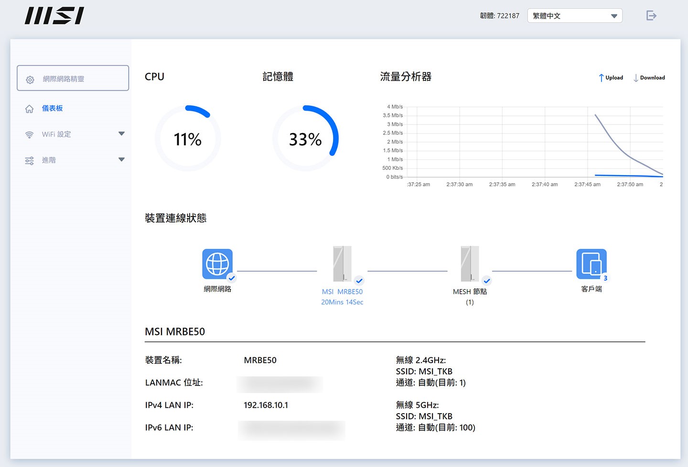Open the 繁體中文 language dropdown
688x467 pixels.
pos(574,15)
